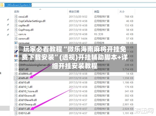Click the csplte.dll file icon
Image resolution: width=156 pixels, height=116 pixels.
tap(16, 26)
